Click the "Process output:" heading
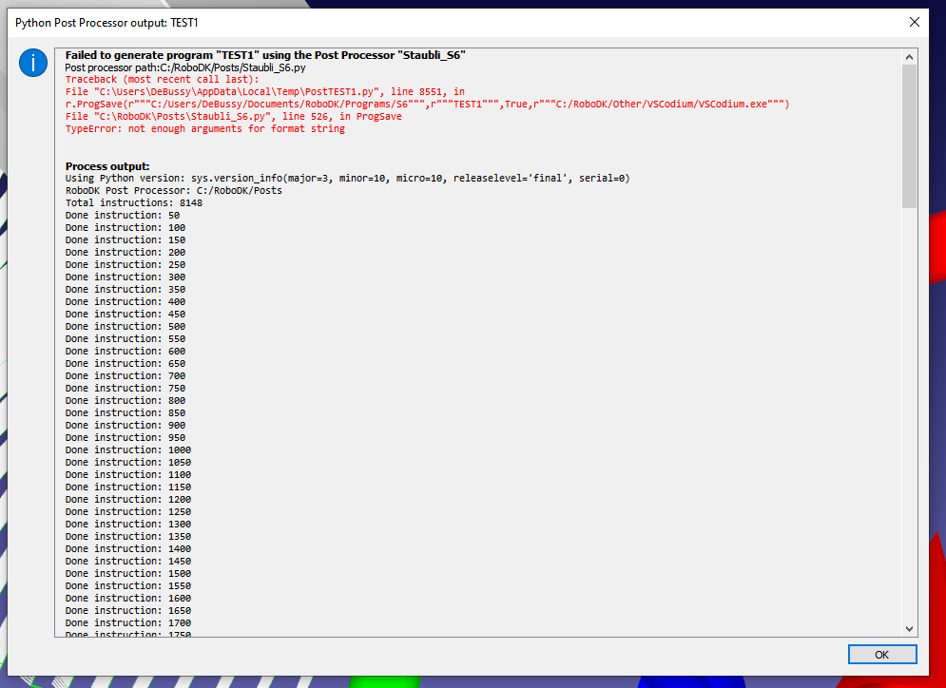 (107, 166)
